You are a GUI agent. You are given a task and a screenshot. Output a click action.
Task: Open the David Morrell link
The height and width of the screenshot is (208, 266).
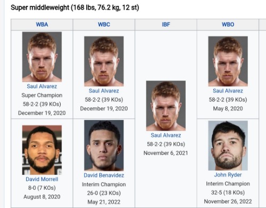(x=42, y=179)
